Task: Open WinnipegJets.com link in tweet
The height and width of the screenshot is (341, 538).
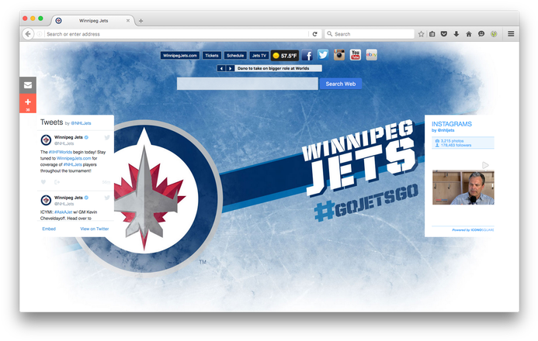Action: point(74,158)
